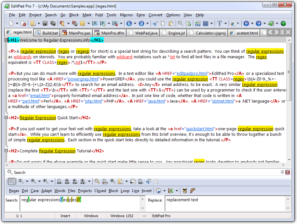Image resolution: width=297 pixels, height=224 pixels.
Task: Click the green globe icon
Action: point(283,23)
